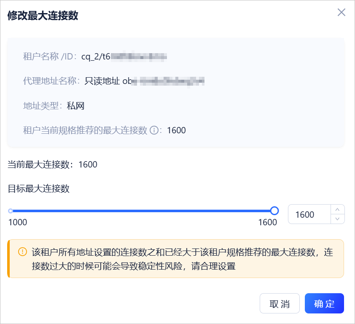
Task: Close the 修改最大连接数 dialog
Action: tap(341, 12)
